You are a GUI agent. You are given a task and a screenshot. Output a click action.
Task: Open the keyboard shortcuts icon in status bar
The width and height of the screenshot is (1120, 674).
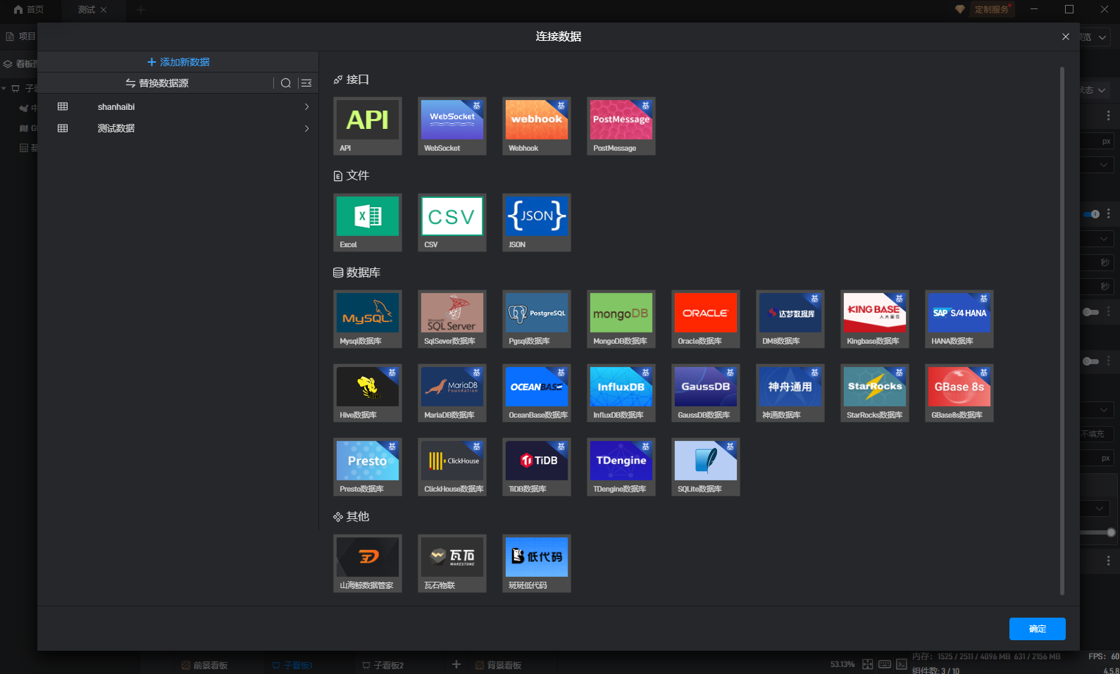[885, 664]
